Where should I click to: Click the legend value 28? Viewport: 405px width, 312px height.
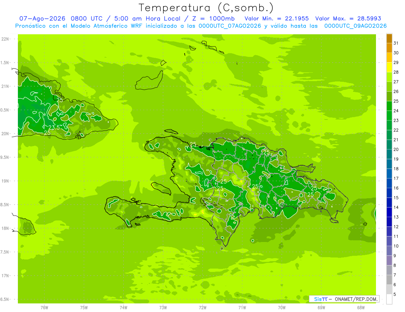click(x=396, y=72)
